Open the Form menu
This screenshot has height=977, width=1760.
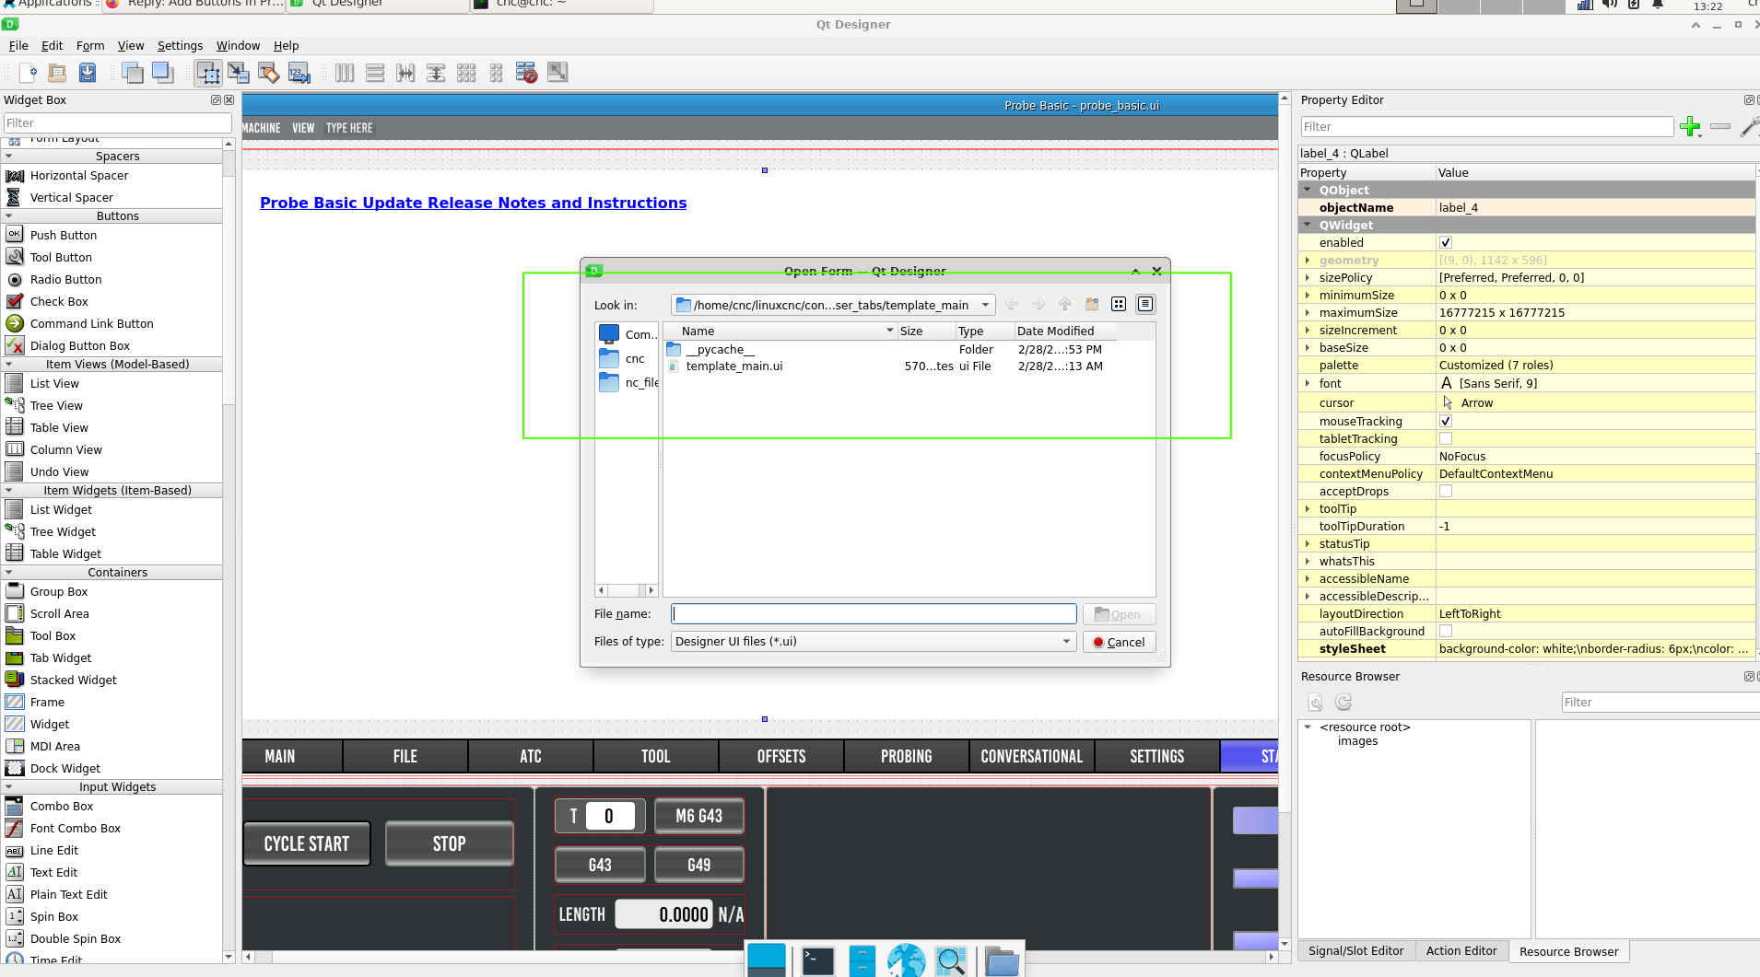tap(89, 45)
